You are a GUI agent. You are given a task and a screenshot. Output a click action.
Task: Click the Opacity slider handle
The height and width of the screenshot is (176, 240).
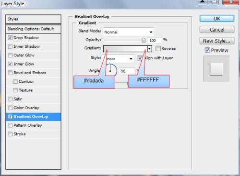tap(144, 40)
